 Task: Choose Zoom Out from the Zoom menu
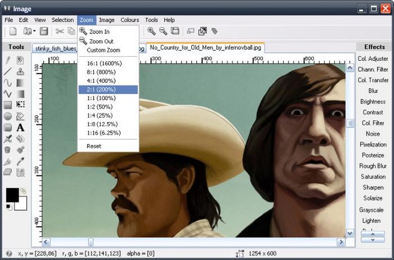[108, 41]
